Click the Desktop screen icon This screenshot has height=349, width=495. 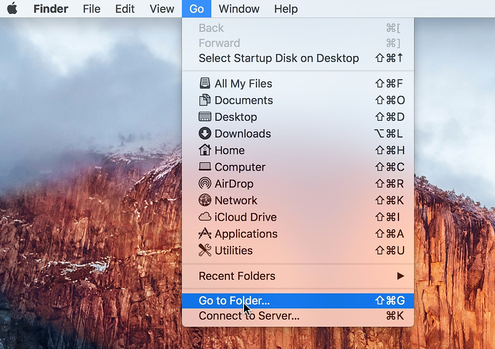(205, 117)
